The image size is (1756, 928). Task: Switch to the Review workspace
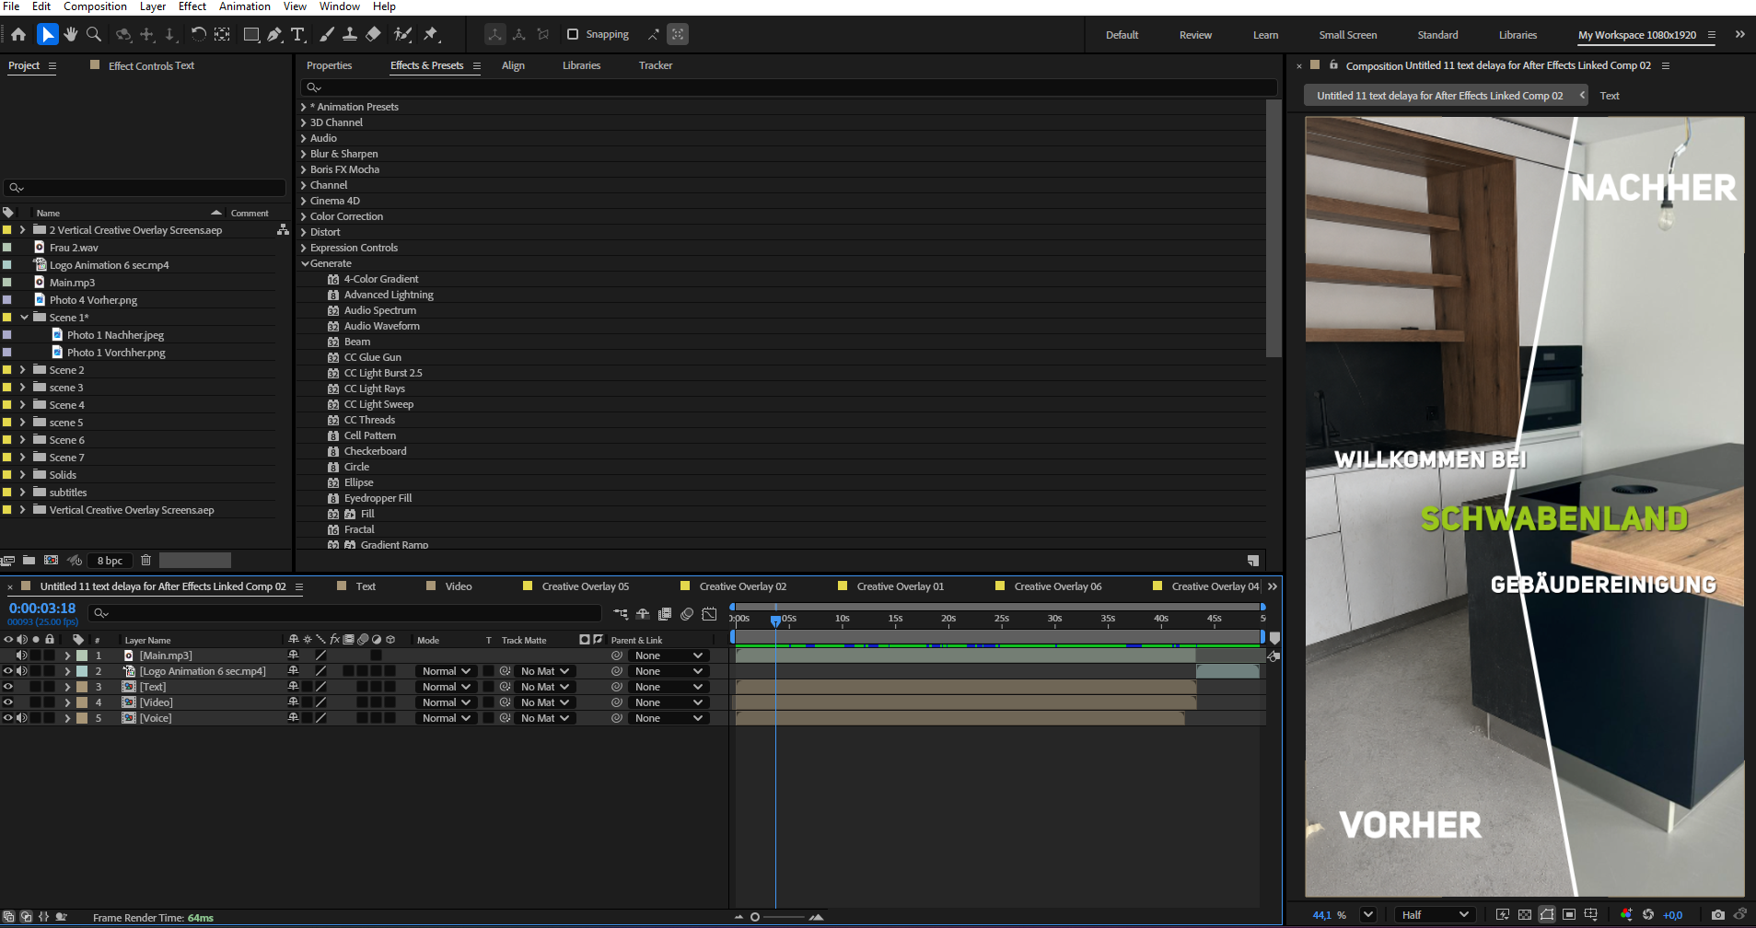[1195, 35]
